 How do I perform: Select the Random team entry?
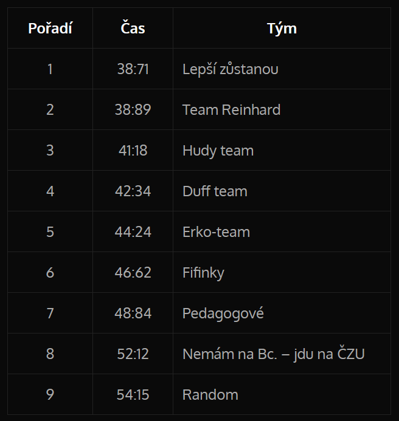point(210,395)
